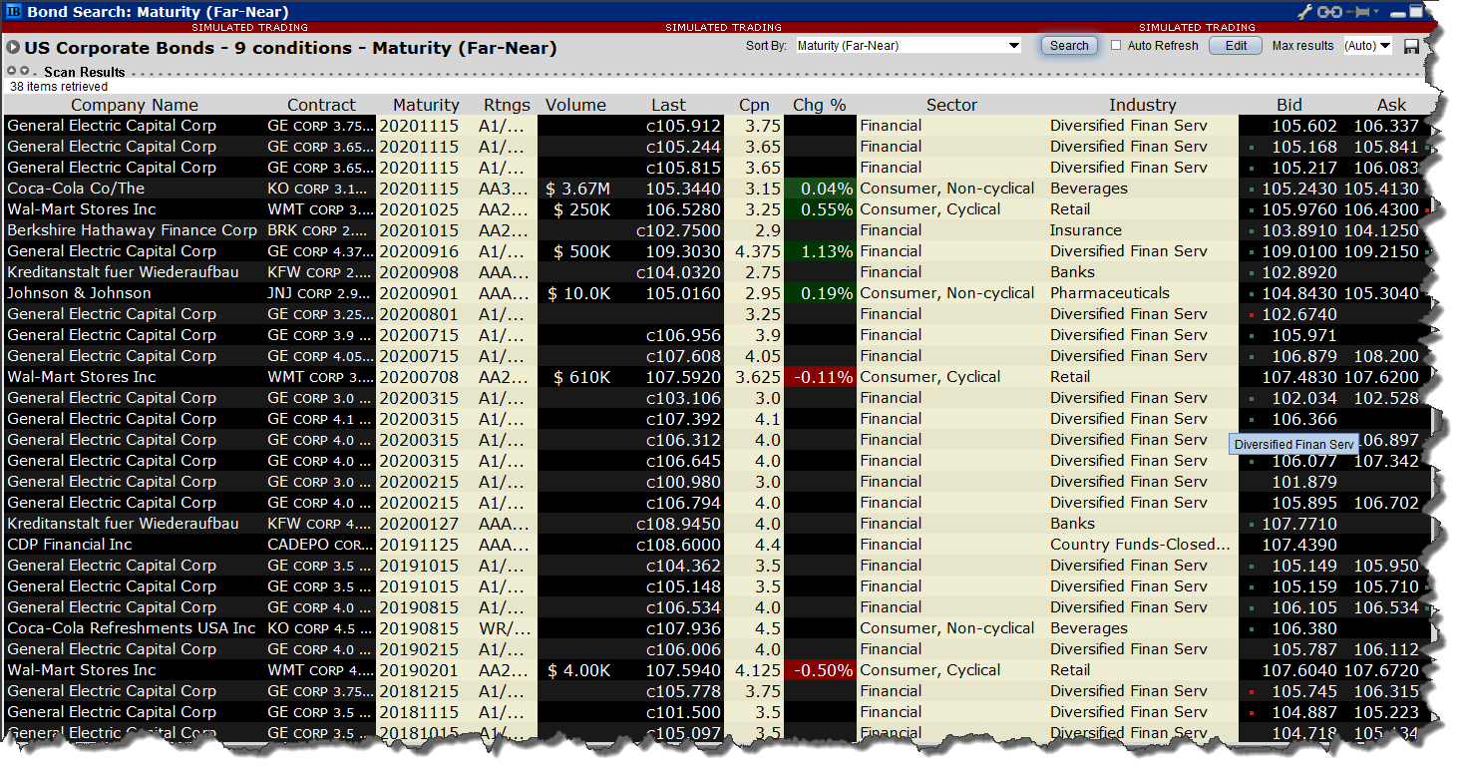The height and width of the screenshot is (775, 1464).
Task: Click the 20191125 maturity cell
Action: pyautogui.click(x=426, y=545)
